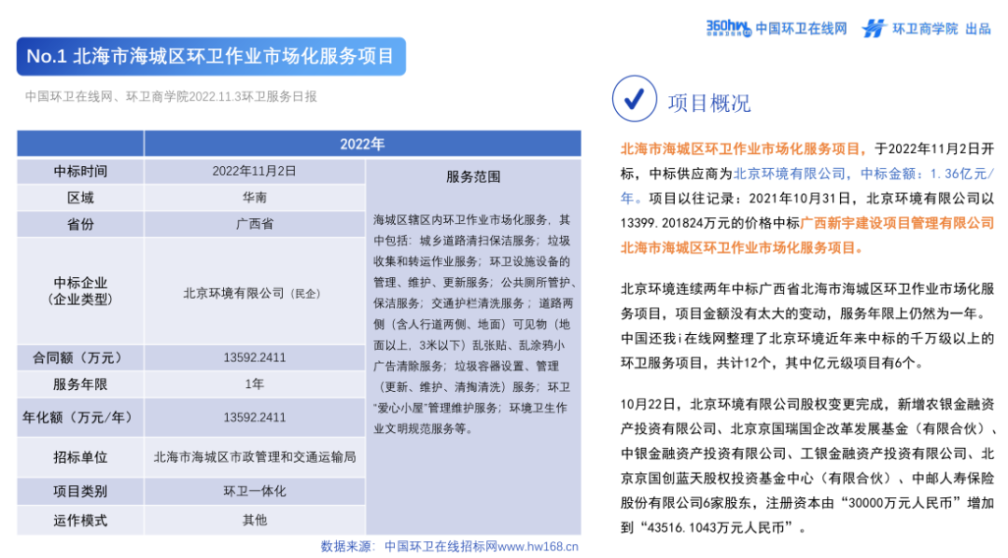Click paragraph starting 北京环境连续两年中标
The width and height of the screenshot is (1008, 558).
coord(807,326)
